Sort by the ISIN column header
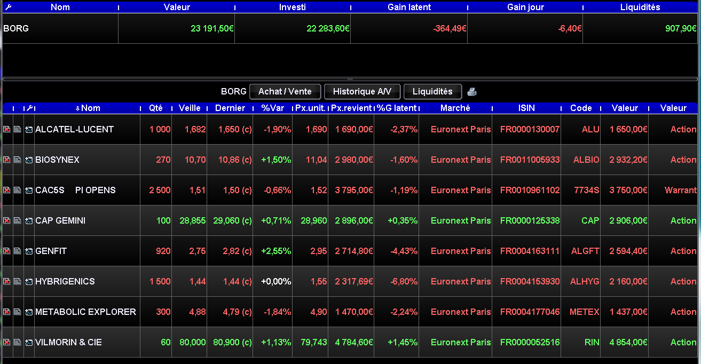The height and width of the screenshot is (364, 701). (526, 108)
